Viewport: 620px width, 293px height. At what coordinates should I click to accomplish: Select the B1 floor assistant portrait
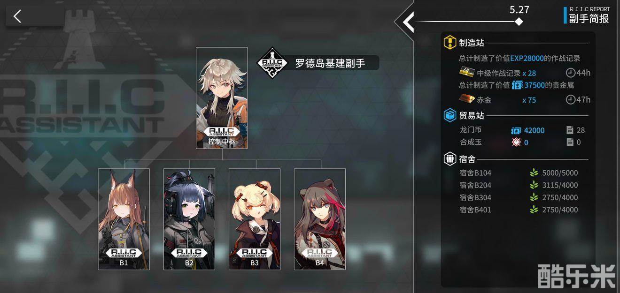pyautogui.click(x=124, y=219)
